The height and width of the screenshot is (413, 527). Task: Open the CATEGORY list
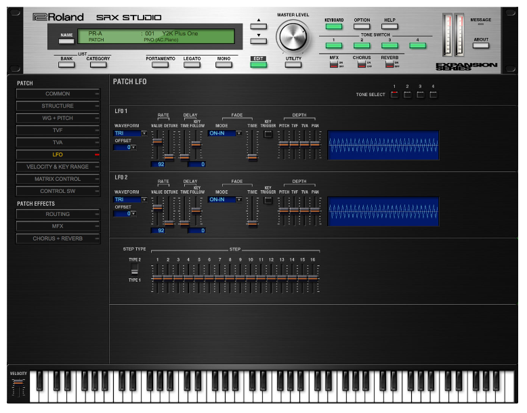coord(98,64)
